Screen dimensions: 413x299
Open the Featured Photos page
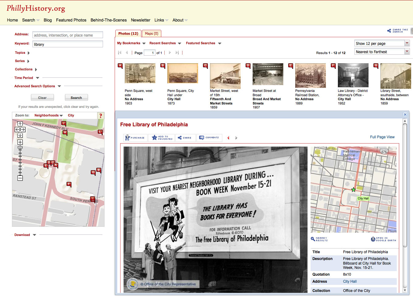tap(71, 20)
